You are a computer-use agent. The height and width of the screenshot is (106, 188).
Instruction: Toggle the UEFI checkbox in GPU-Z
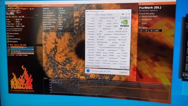124,29
